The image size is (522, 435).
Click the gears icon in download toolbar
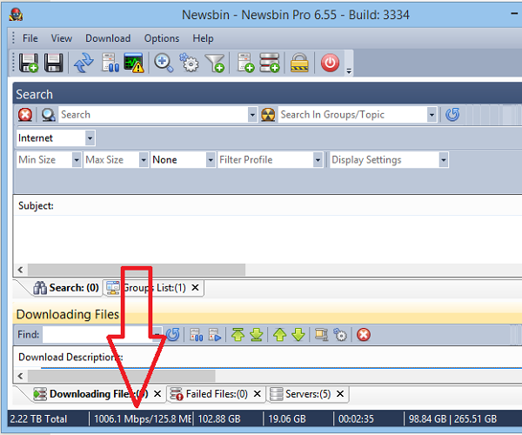tap(340, 334)
